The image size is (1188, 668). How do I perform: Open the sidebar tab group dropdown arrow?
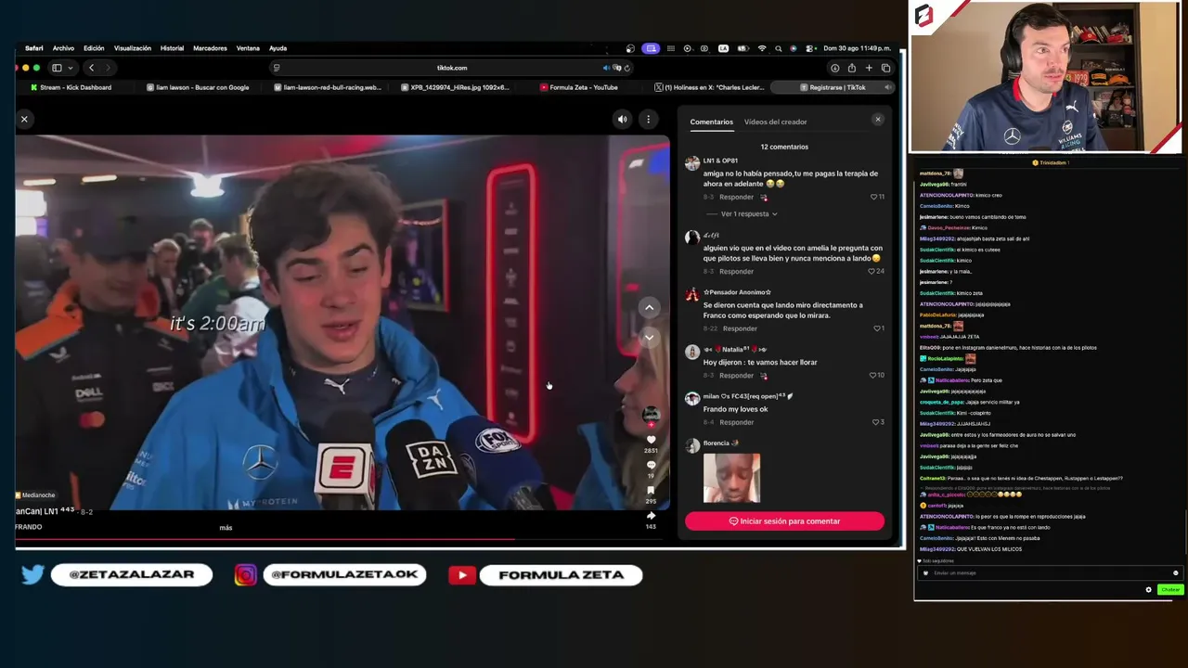69,68
